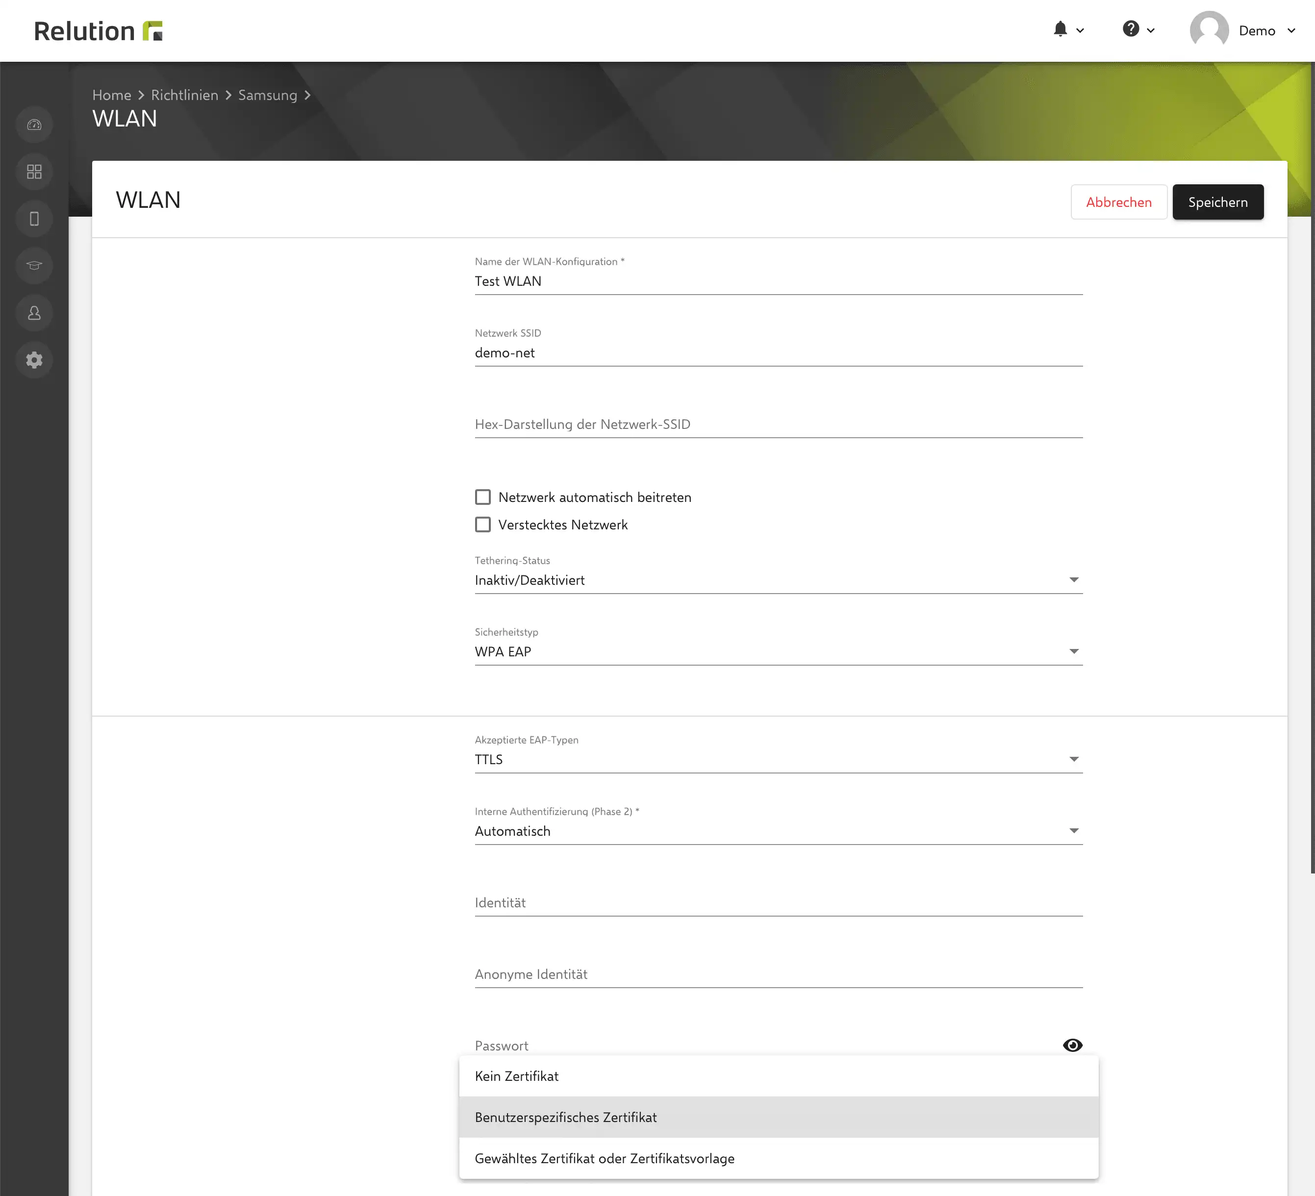Click the Identität input field

coord(778,903)
